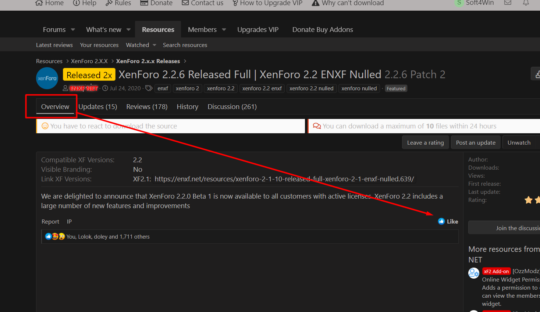The image size is (540, 312).
Task: Open the notifications bell icon
Action: [526, 3]
